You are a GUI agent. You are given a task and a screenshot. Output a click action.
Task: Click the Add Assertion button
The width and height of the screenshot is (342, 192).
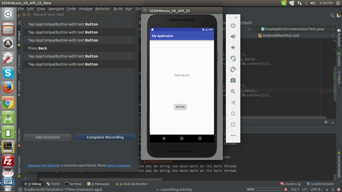tap(47, 137)
